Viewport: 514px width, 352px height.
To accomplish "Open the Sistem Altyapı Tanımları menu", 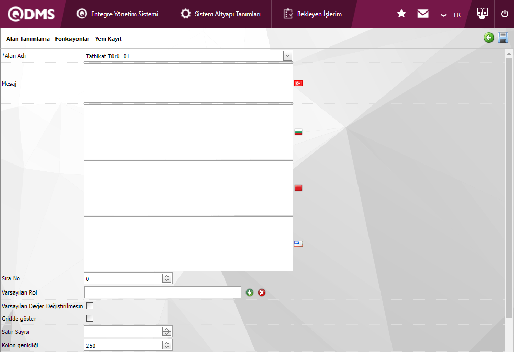I will coord(220,14).
